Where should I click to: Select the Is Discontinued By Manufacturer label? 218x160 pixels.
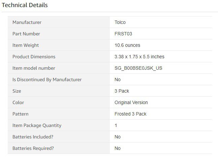click(47, 79)
